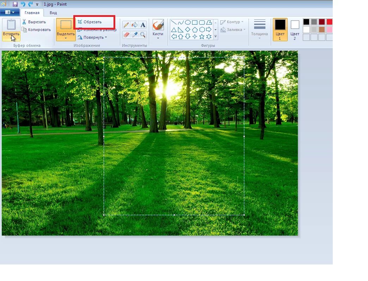The width and height of the screenshot is (368, 281).
Task: Redo the last undone action
Action: pos(31,4)
